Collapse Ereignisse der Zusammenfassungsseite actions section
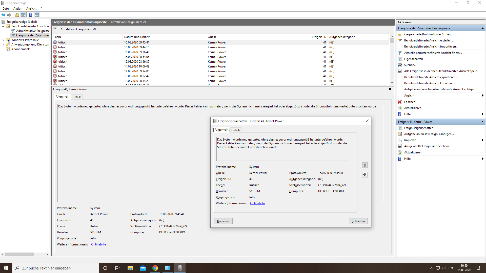 coord(482,28)
